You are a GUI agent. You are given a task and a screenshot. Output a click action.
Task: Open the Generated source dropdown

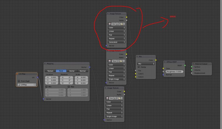coord(116,42)
